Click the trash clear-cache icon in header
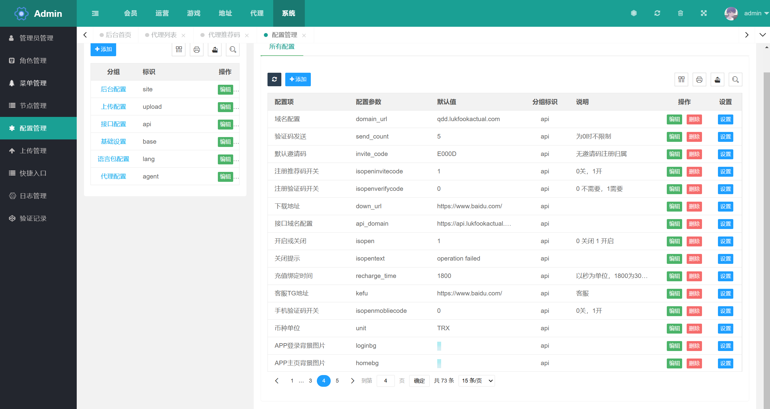The image size is (770, 409). point(680,13)
